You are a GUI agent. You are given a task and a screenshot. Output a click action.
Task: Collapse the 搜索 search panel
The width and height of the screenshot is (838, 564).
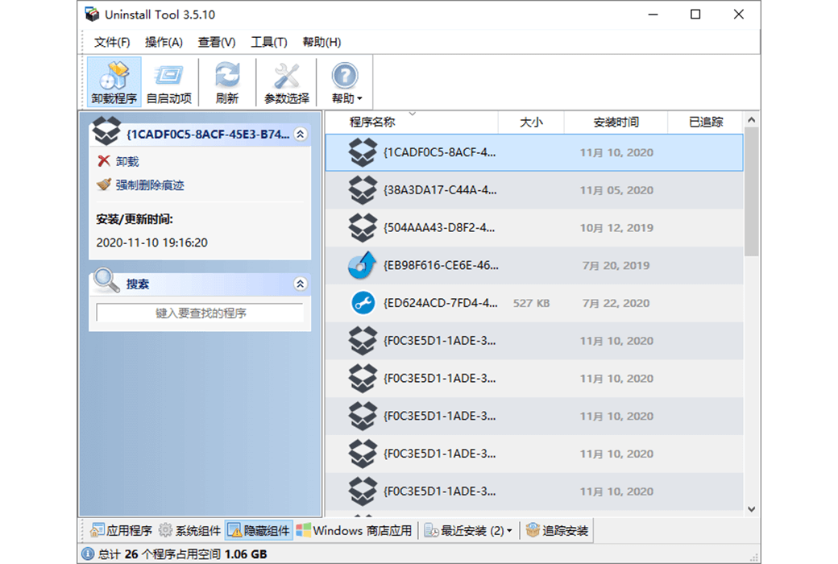point(301,284)
